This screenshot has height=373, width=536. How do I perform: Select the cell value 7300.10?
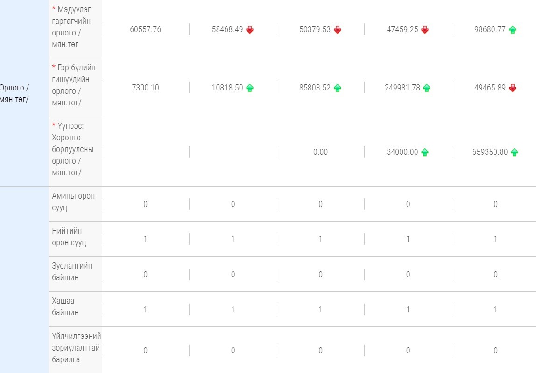point(145,88)
